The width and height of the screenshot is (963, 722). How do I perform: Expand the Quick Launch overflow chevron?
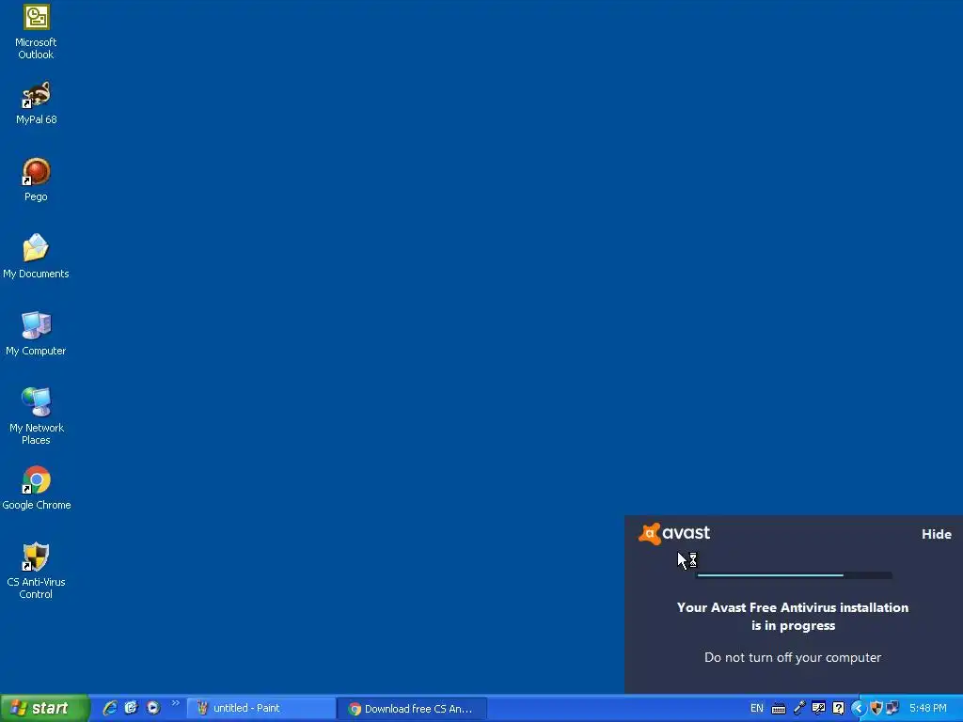pyautogui.click(x=175, y=703)
